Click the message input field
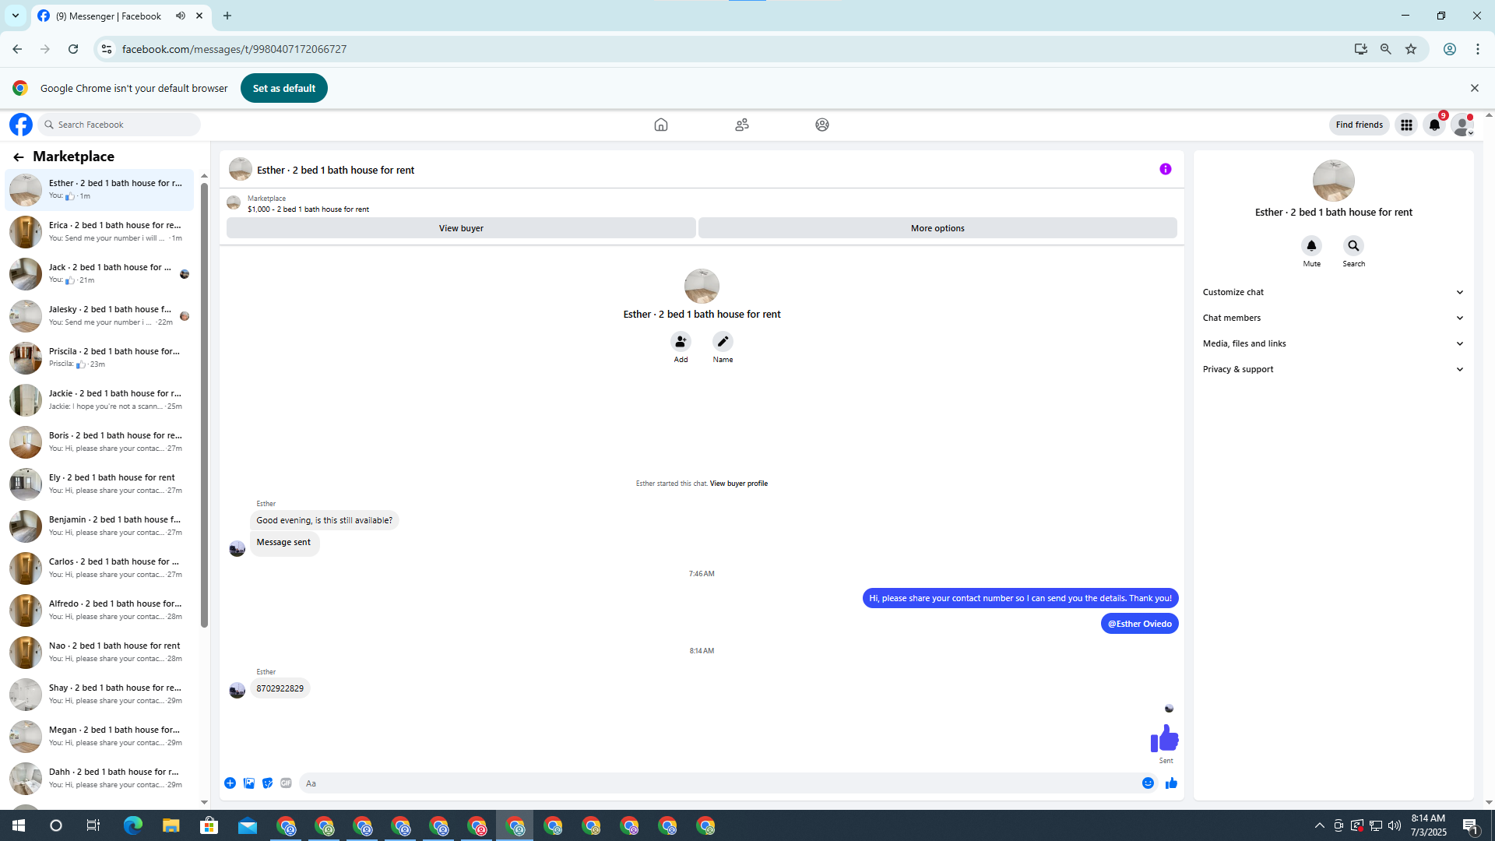The height and width of the screenshot is (841, 1495). point(716,783)
